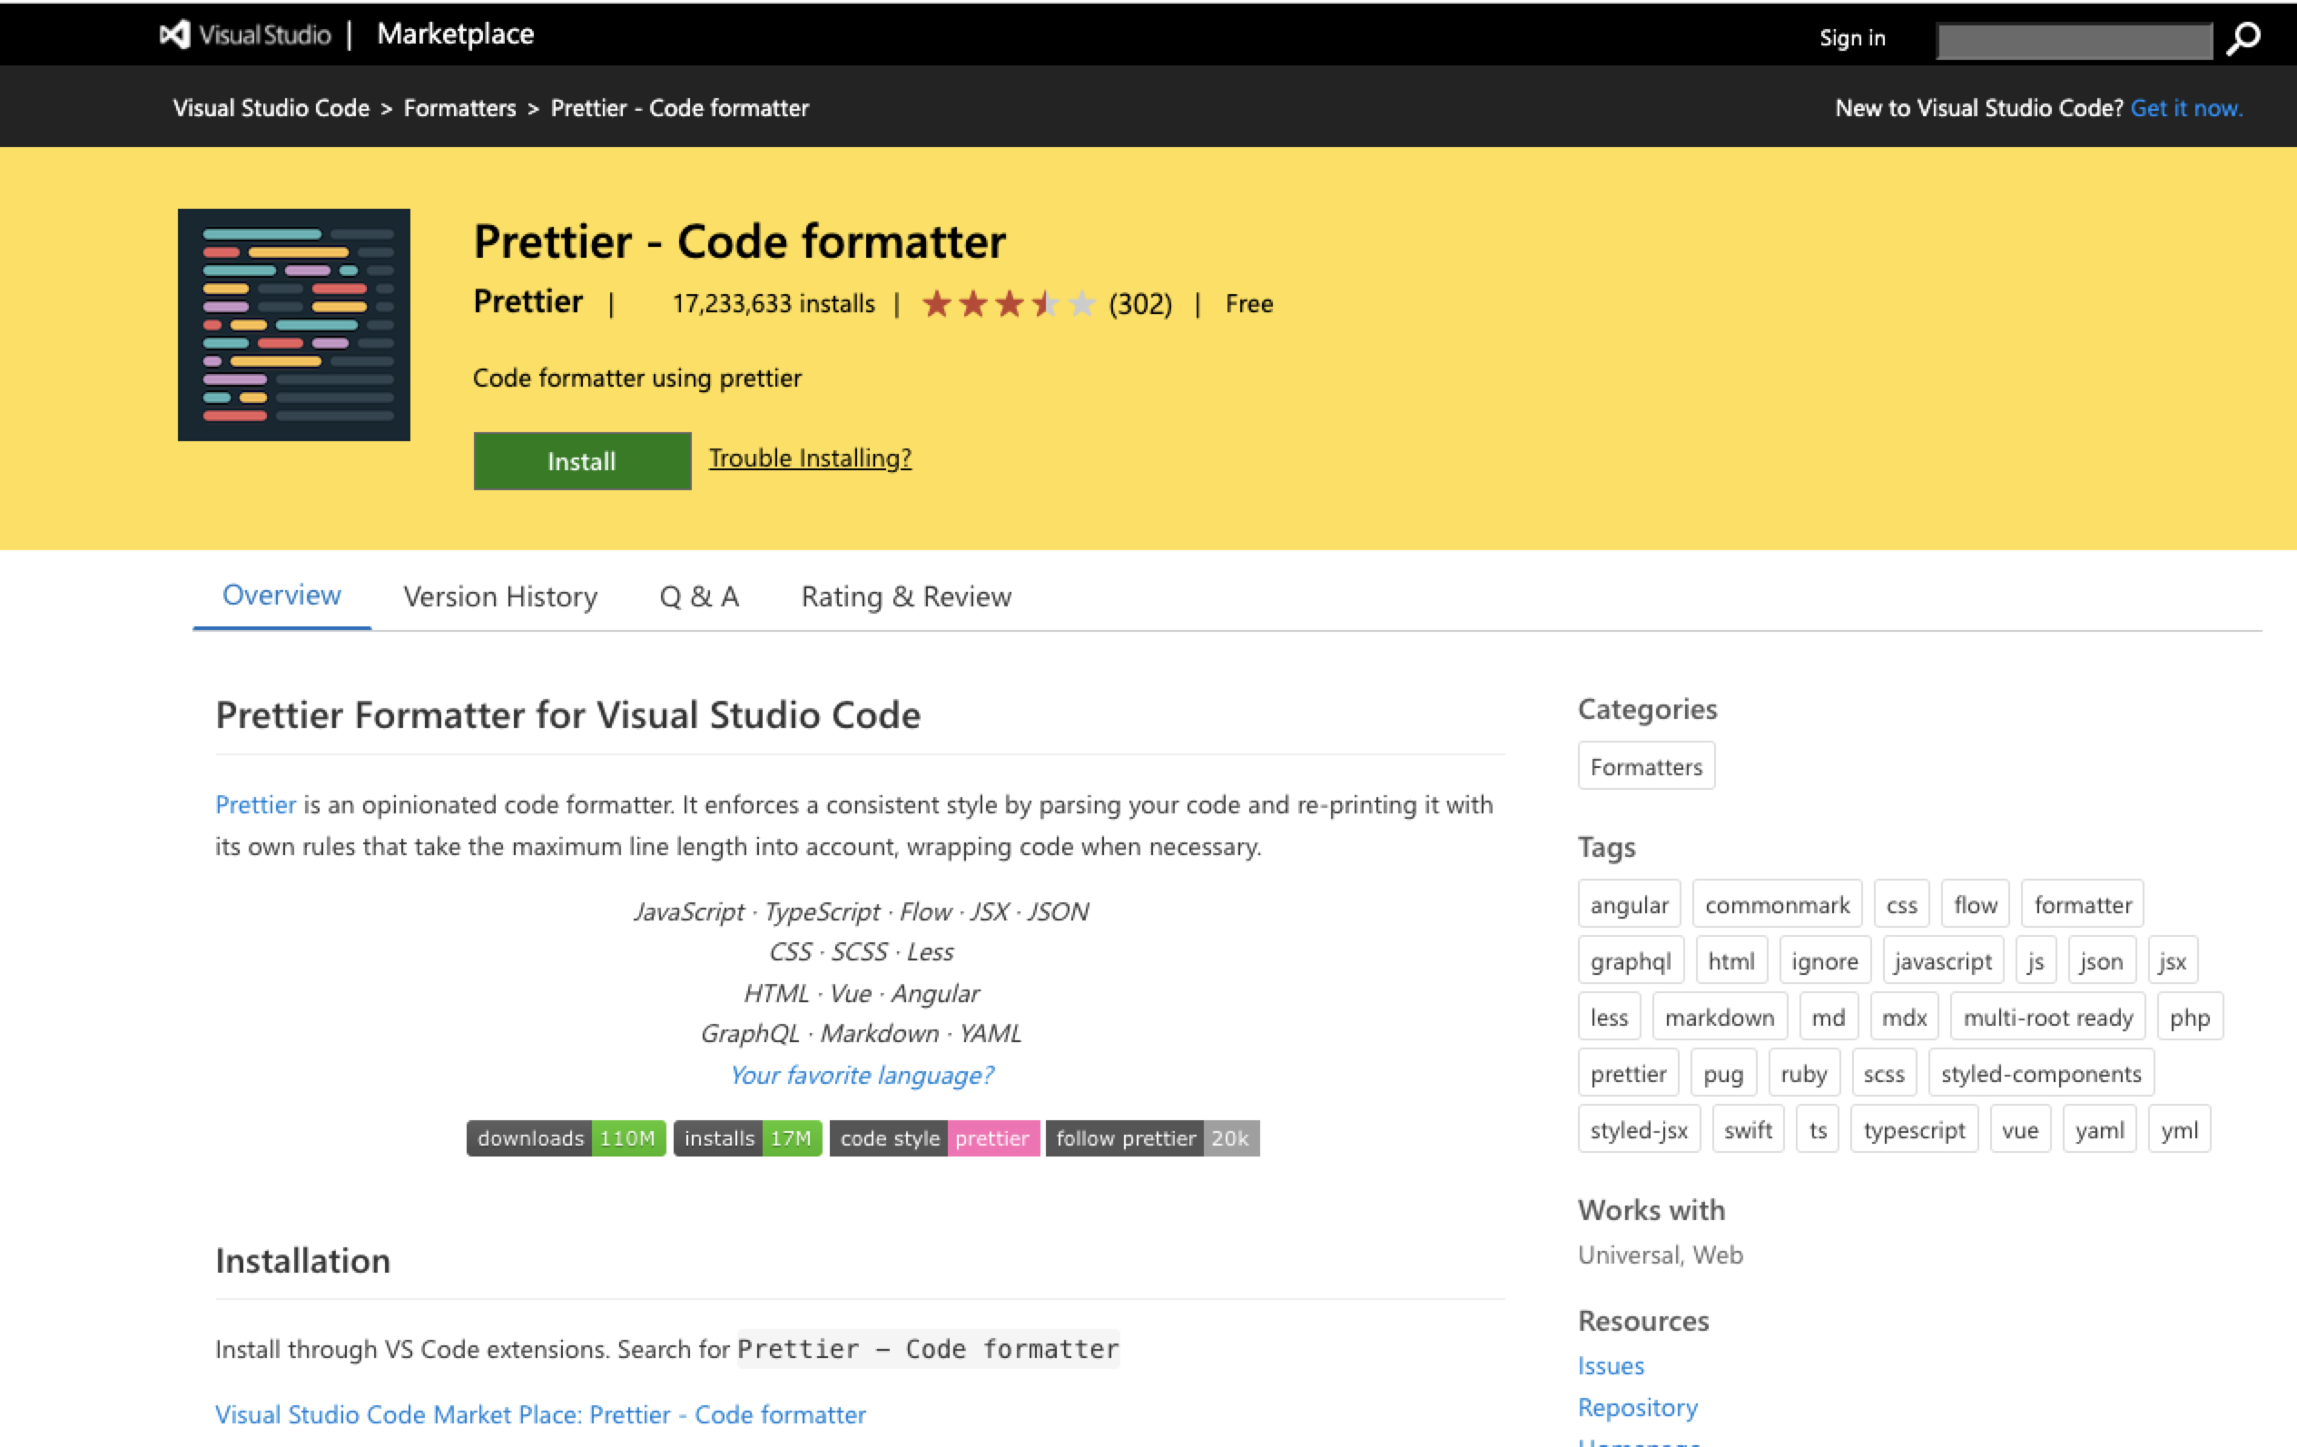Click the search magnifier icon
Viewport: 2297px width, 1447px height.
pyautogui.click(x=2243, y=39)
